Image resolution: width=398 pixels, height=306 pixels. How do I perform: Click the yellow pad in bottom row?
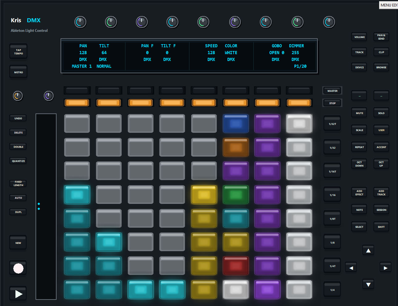[204, 290]
